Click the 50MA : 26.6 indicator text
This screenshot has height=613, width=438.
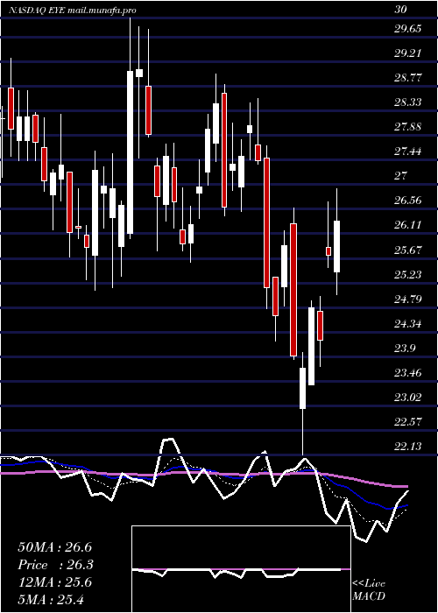pos(55,547)
